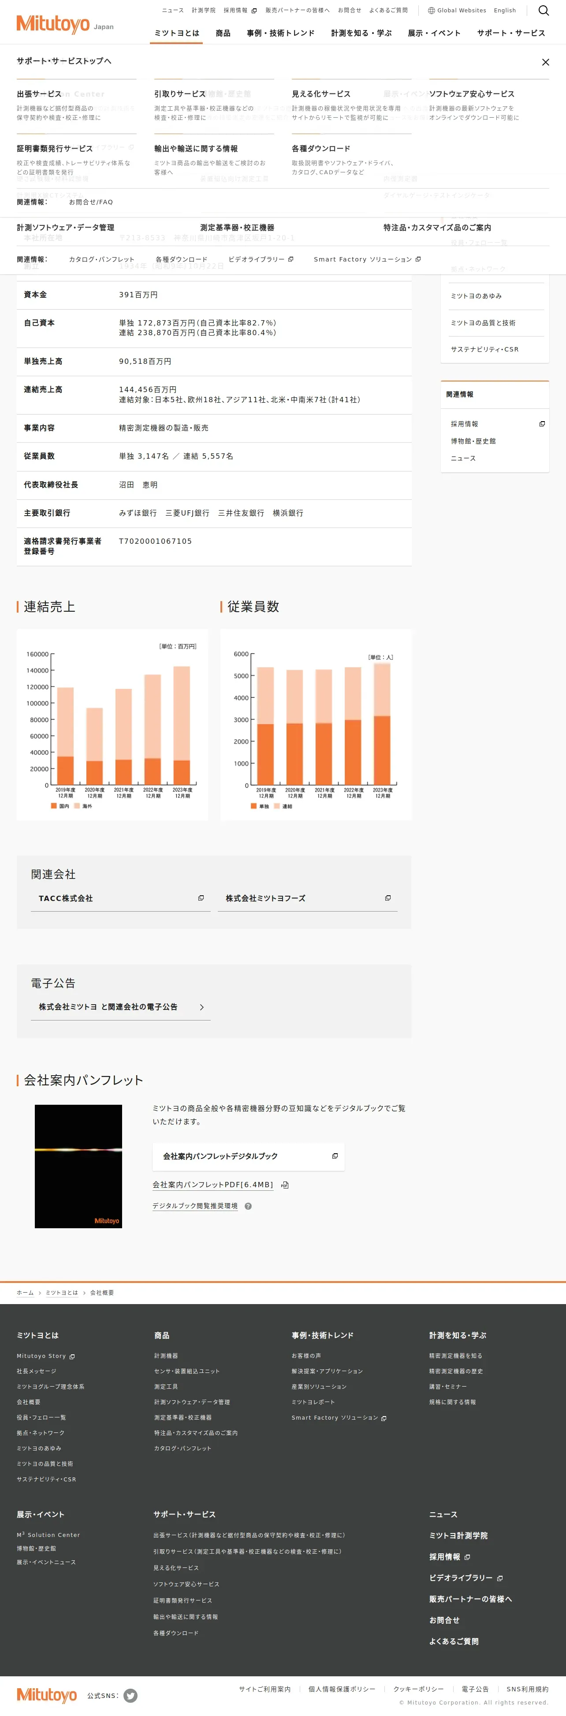This screenshot has width=566, height=1716.
Task: Click footer ビデオライブラリー external icon
Action: 500,1578
